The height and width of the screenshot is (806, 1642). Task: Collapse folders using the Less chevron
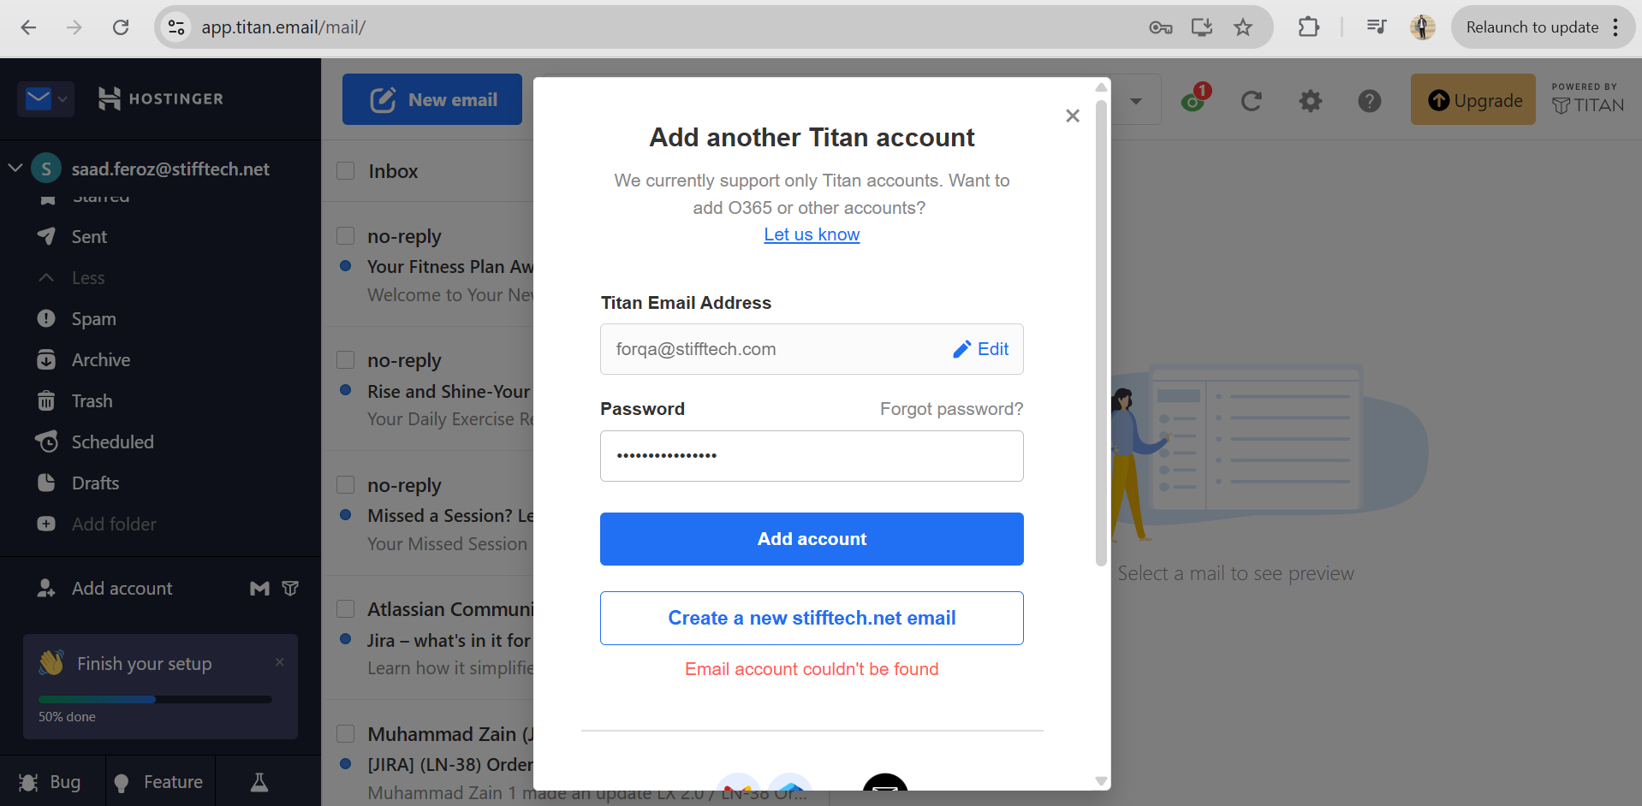[x=47, y=278]
